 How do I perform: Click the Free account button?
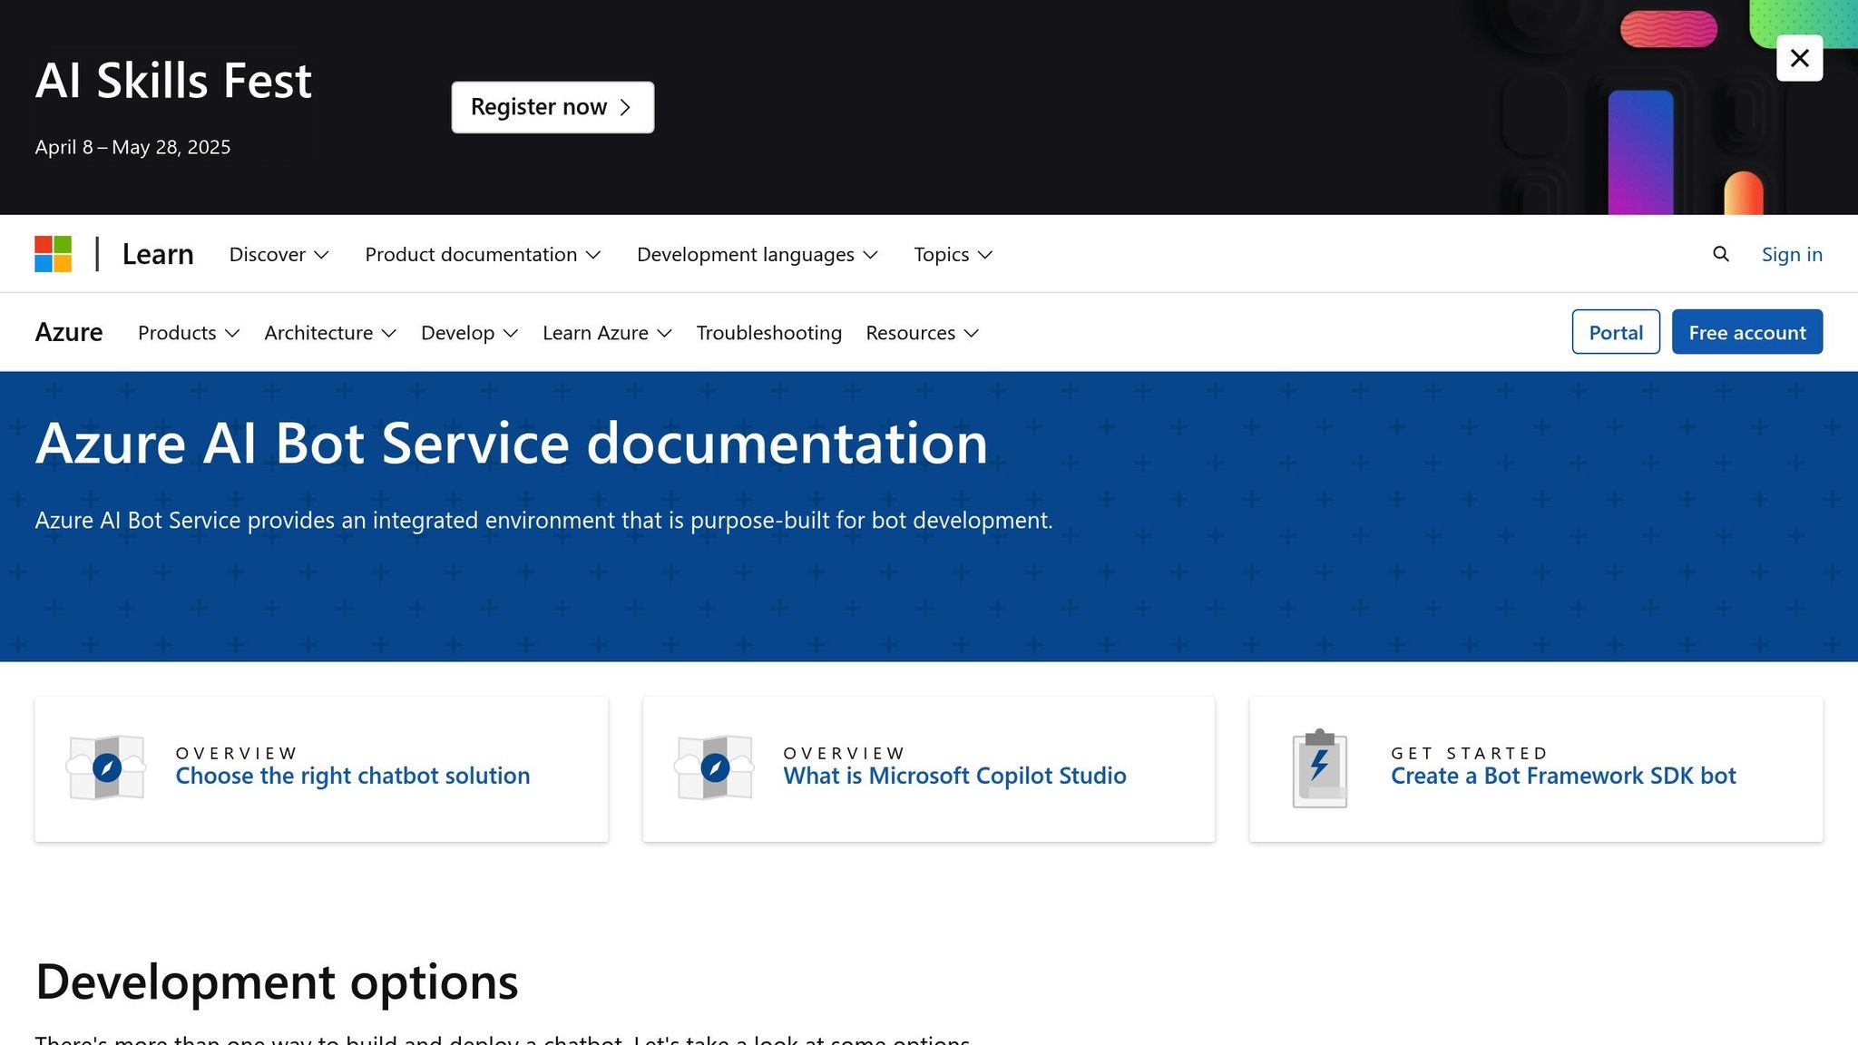point(1746,332)
